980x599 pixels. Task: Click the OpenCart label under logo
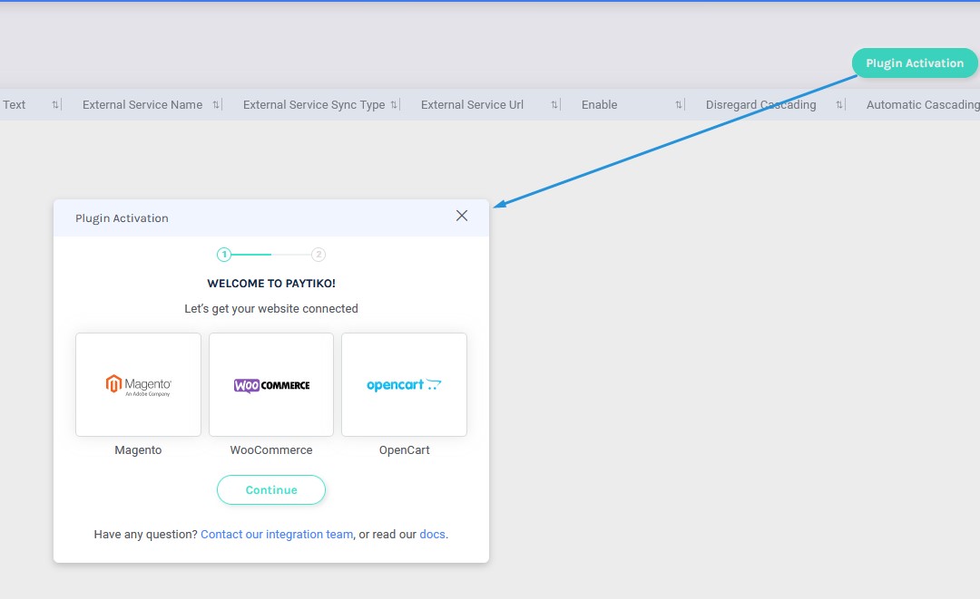tap(405, 449)
